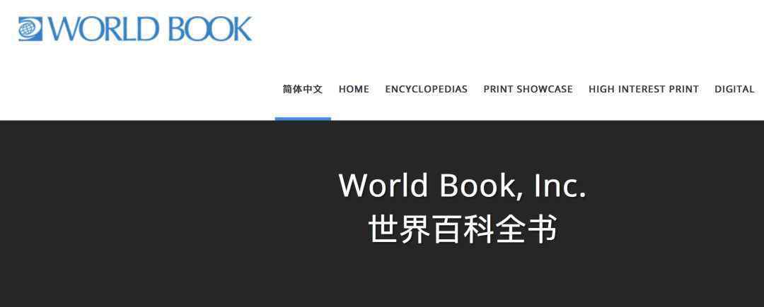Open the HIGH INTEREST PRINT menu item
Screen dimensions: 764x307
tap(644, 90)
